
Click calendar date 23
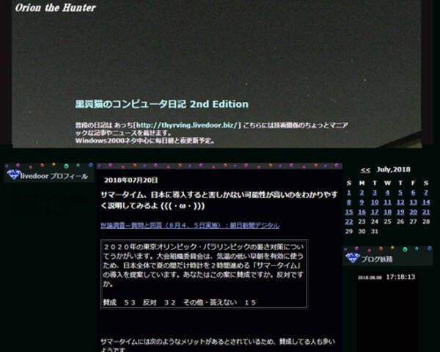(362, 221)
